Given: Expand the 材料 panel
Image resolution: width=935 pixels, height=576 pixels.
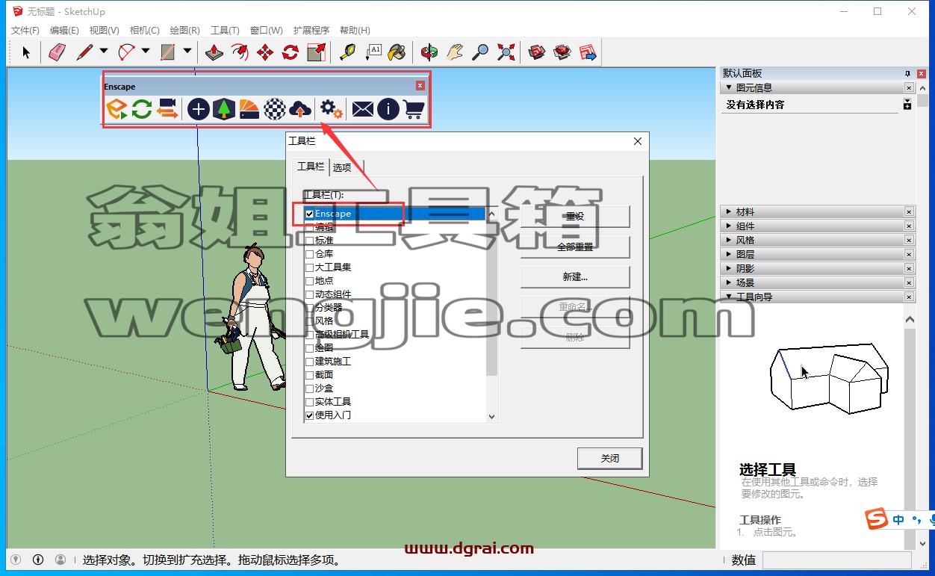Looking at the screenshot, I should [x=730, y=212].
